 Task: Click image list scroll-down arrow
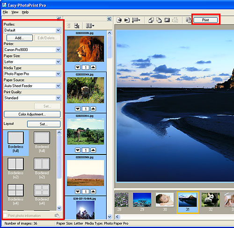[x=110, y=217]
